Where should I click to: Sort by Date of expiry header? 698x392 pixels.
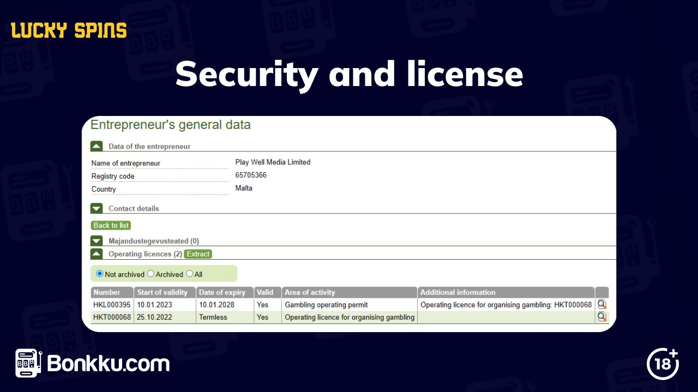pyautogui.click(x=225, y=292)
